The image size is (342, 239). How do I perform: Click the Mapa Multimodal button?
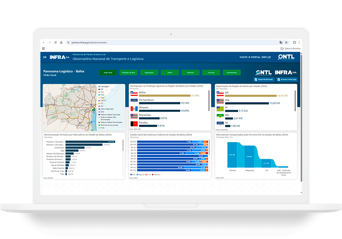(x=264, y=79)
